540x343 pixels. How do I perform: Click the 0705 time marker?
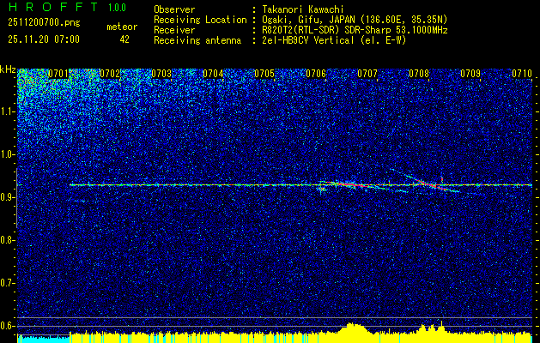(264, 74)
